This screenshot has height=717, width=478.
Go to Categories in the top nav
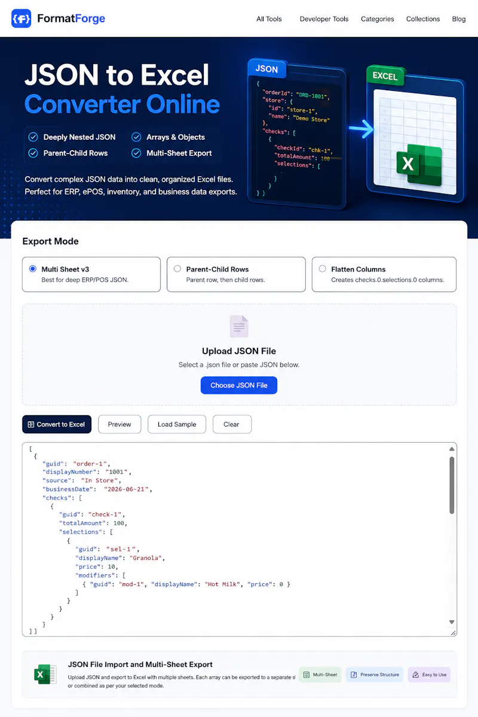[378, 19]
